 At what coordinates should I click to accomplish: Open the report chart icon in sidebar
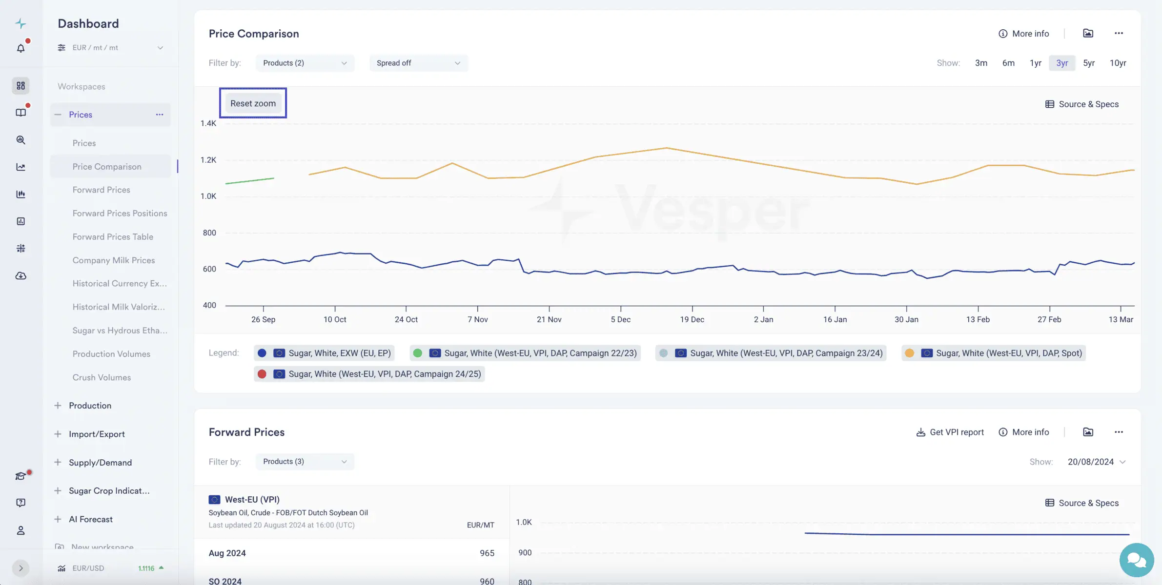(20, 221)
